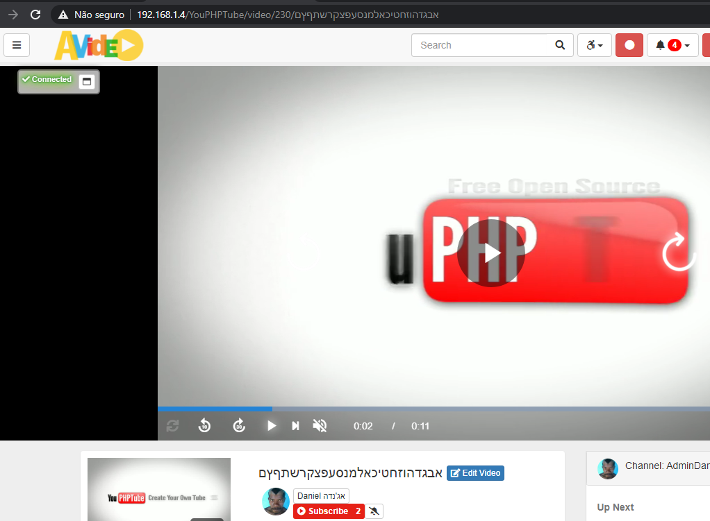The image size is (710, 521).
Task: Click the Edit Video button
Action: (x=475, y=473)
